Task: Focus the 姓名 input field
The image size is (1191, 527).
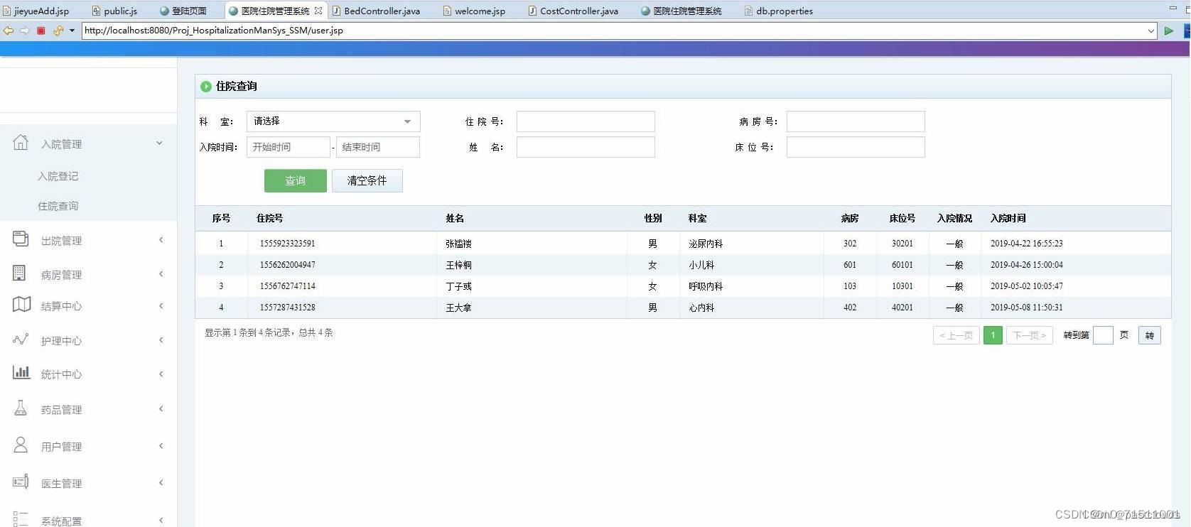Action: pyautogui.click(x=586, y=147)
